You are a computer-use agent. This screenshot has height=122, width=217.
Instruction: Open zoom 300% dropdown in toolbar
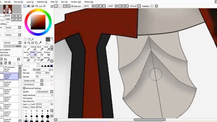(93, 6)
